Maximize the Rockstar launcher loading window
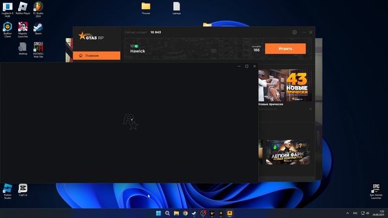 click(247, 66)
